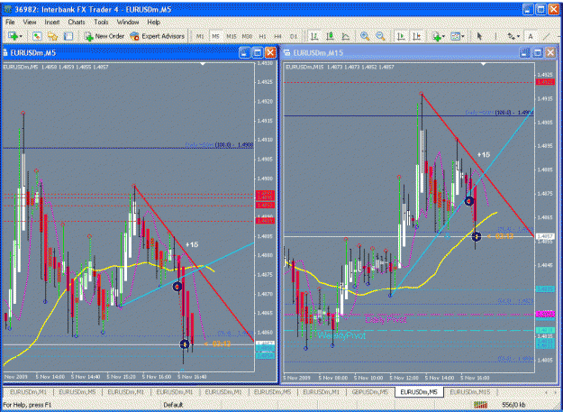Open the New Chart toolbar icon
The image size is (563, 412).
coord(14,36)
